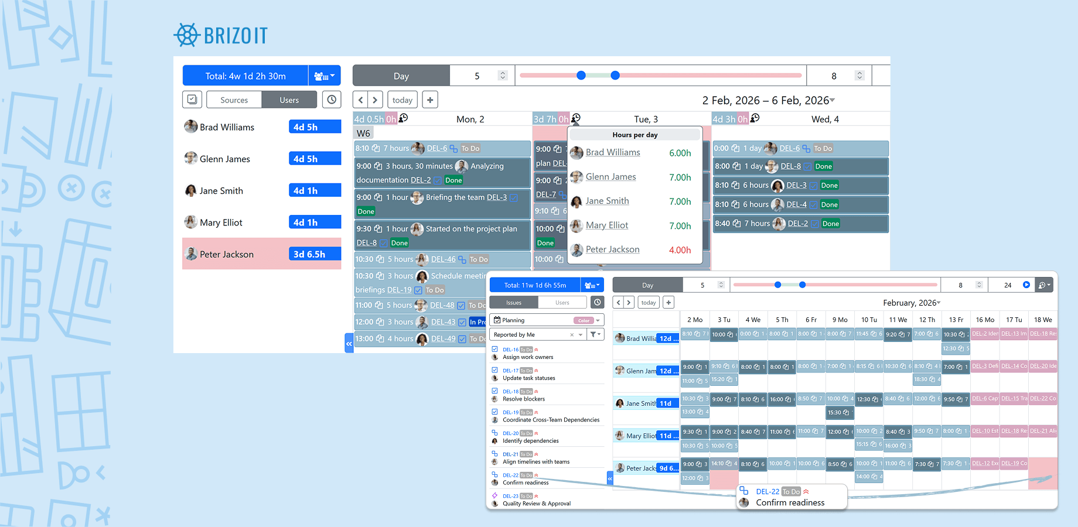
Task: Check the DEL-16 Assign work owners checkbox
Action: pos(494,349)
